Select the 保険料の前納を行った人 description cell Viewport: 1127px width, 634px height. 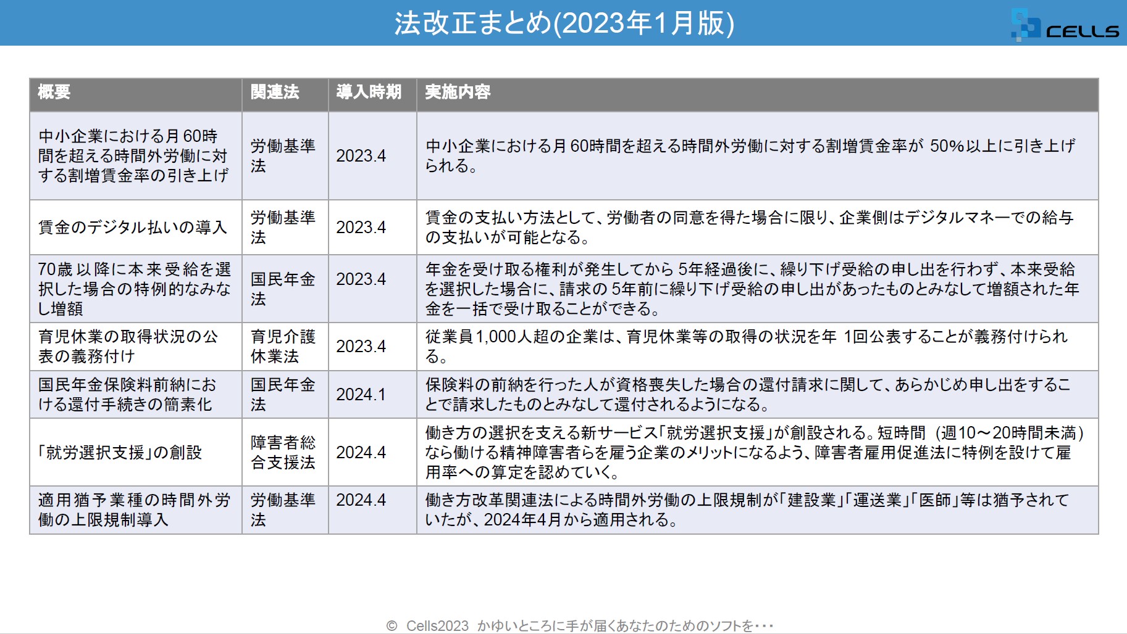pos(758,395)
